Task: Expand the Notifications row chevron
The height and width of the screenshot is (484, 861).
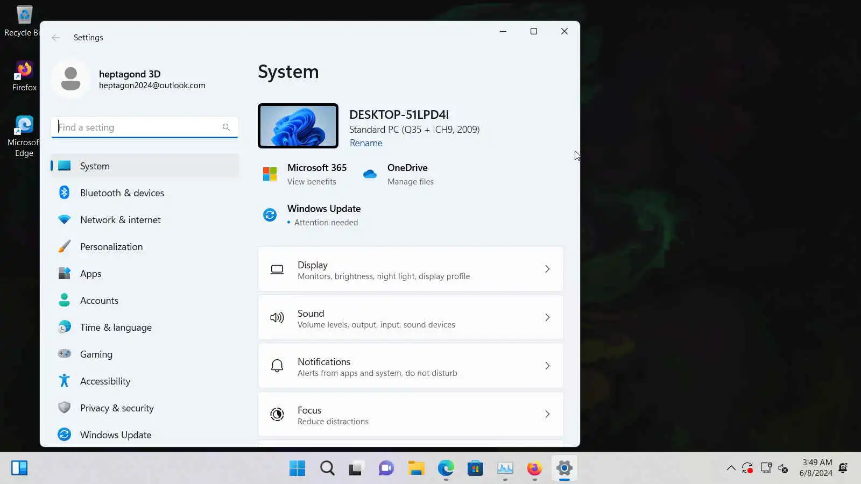Action: pos(547,366)
